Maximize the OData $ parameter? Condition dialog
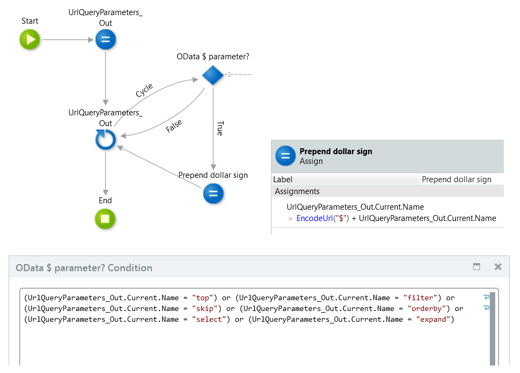The width and height of the screenshot is (520, 373). click(x=476, y=266)
